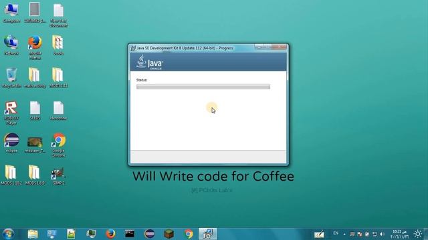Click the EN language indicator in tray
Viewport: 428px width, 240px height.
tap(336, 233)
